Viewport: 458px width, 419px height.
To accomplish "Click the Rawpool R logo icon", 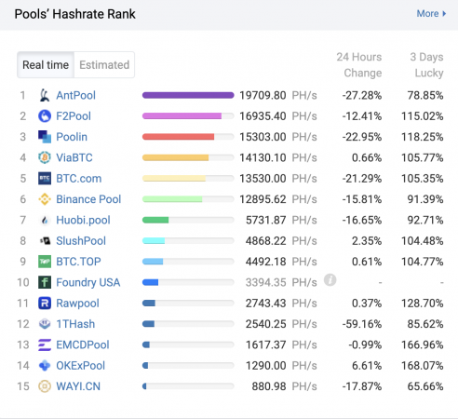I will pyautogui.click(x=45, y=304).
